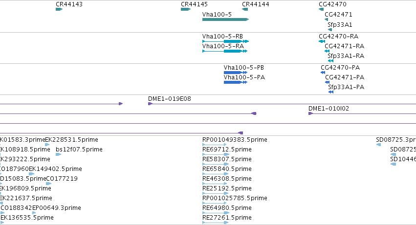Select the EK228531.5prime EST

pos(47,145)
